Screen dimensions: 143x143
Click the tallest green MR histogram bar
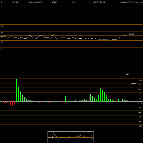17,90
